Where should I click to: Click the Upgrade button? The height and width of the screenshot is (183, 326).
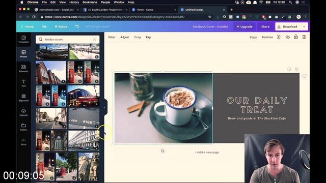click(x=244, y=26)
